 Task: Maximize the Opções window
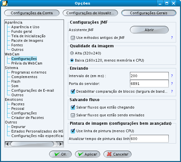coord(167,3)
